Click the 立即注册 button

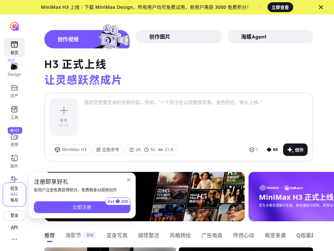(82, 207)
